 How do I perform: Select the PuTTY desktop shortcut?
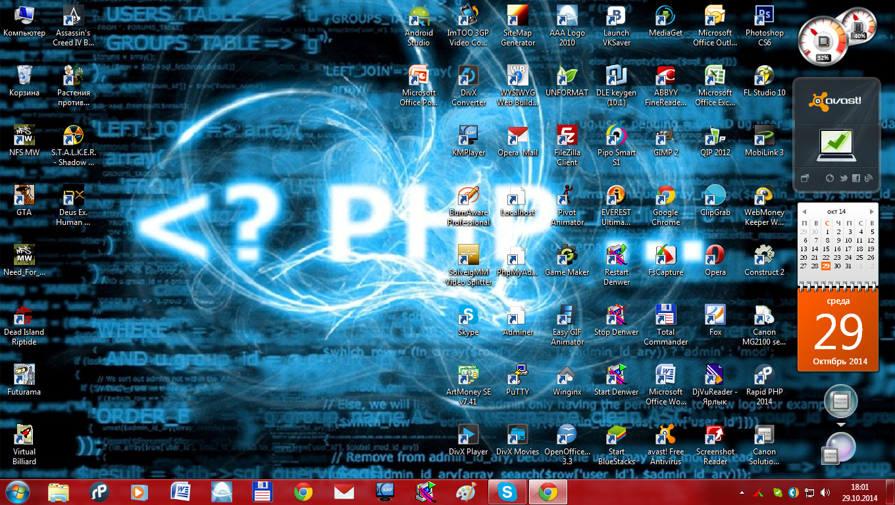tap(517, 381)
